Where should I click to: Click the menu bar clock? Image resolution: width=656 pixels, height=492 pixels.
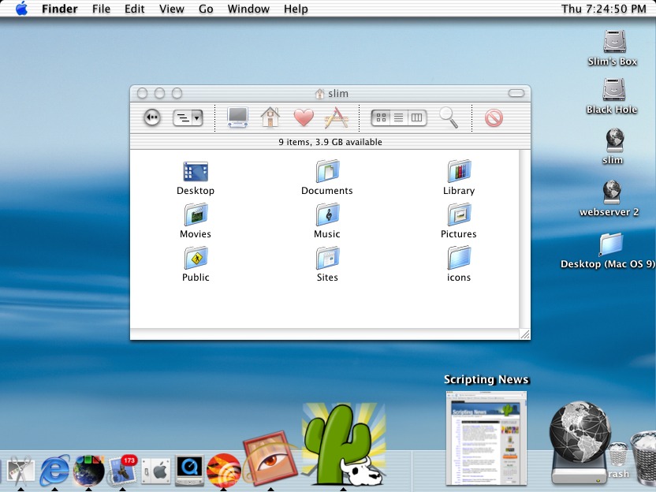pos(603,9)
